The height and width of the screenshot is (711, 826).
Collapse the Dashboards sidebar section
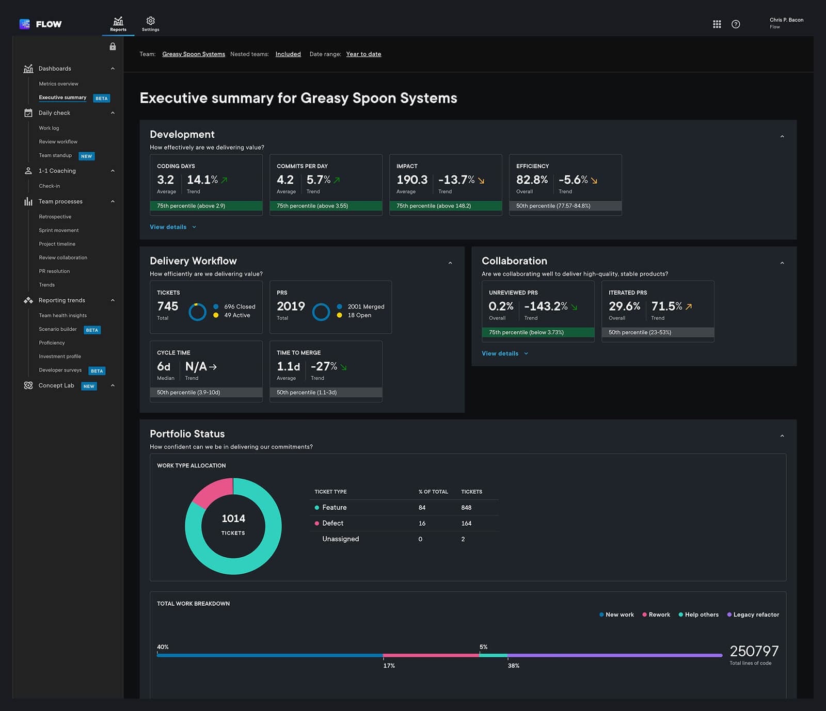[113, 69]
